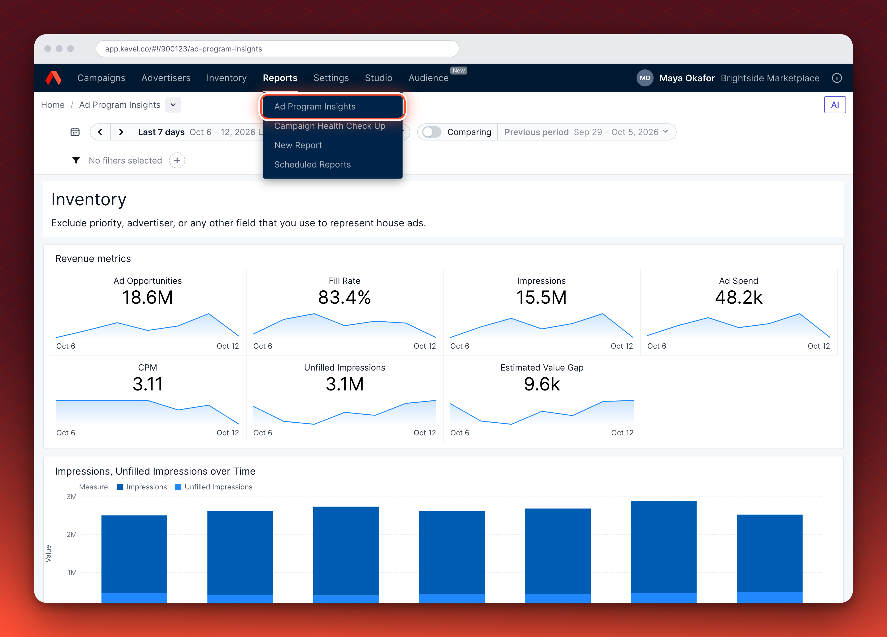Choose Scheduled Reports from dropdown
Image resolution: width=887 pixels, height=637 pixels.
[x=332, y=165]
